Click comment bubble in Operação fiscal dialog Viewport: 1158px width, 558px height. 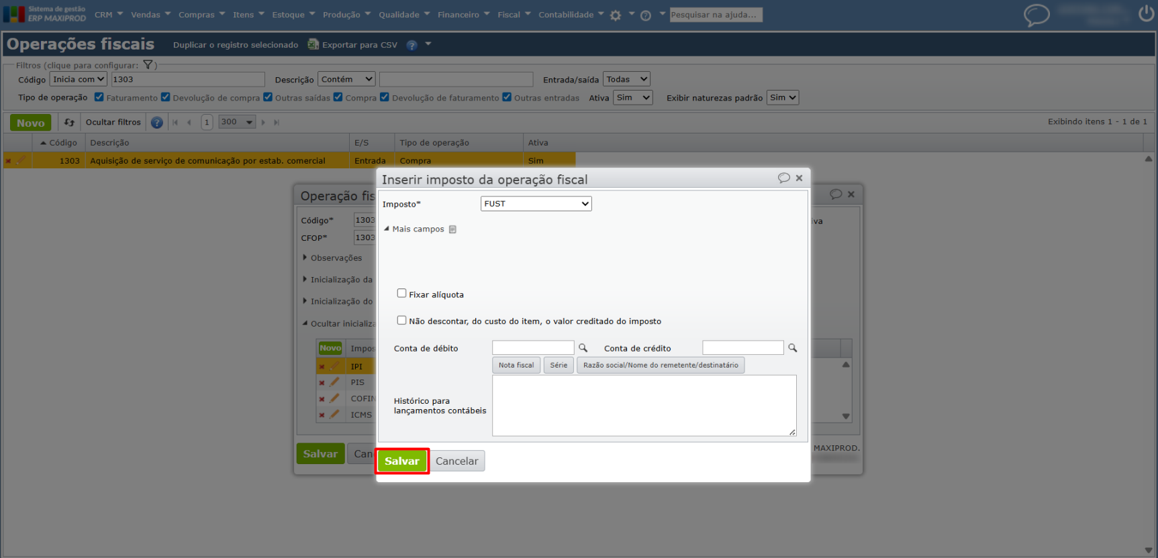836,194
